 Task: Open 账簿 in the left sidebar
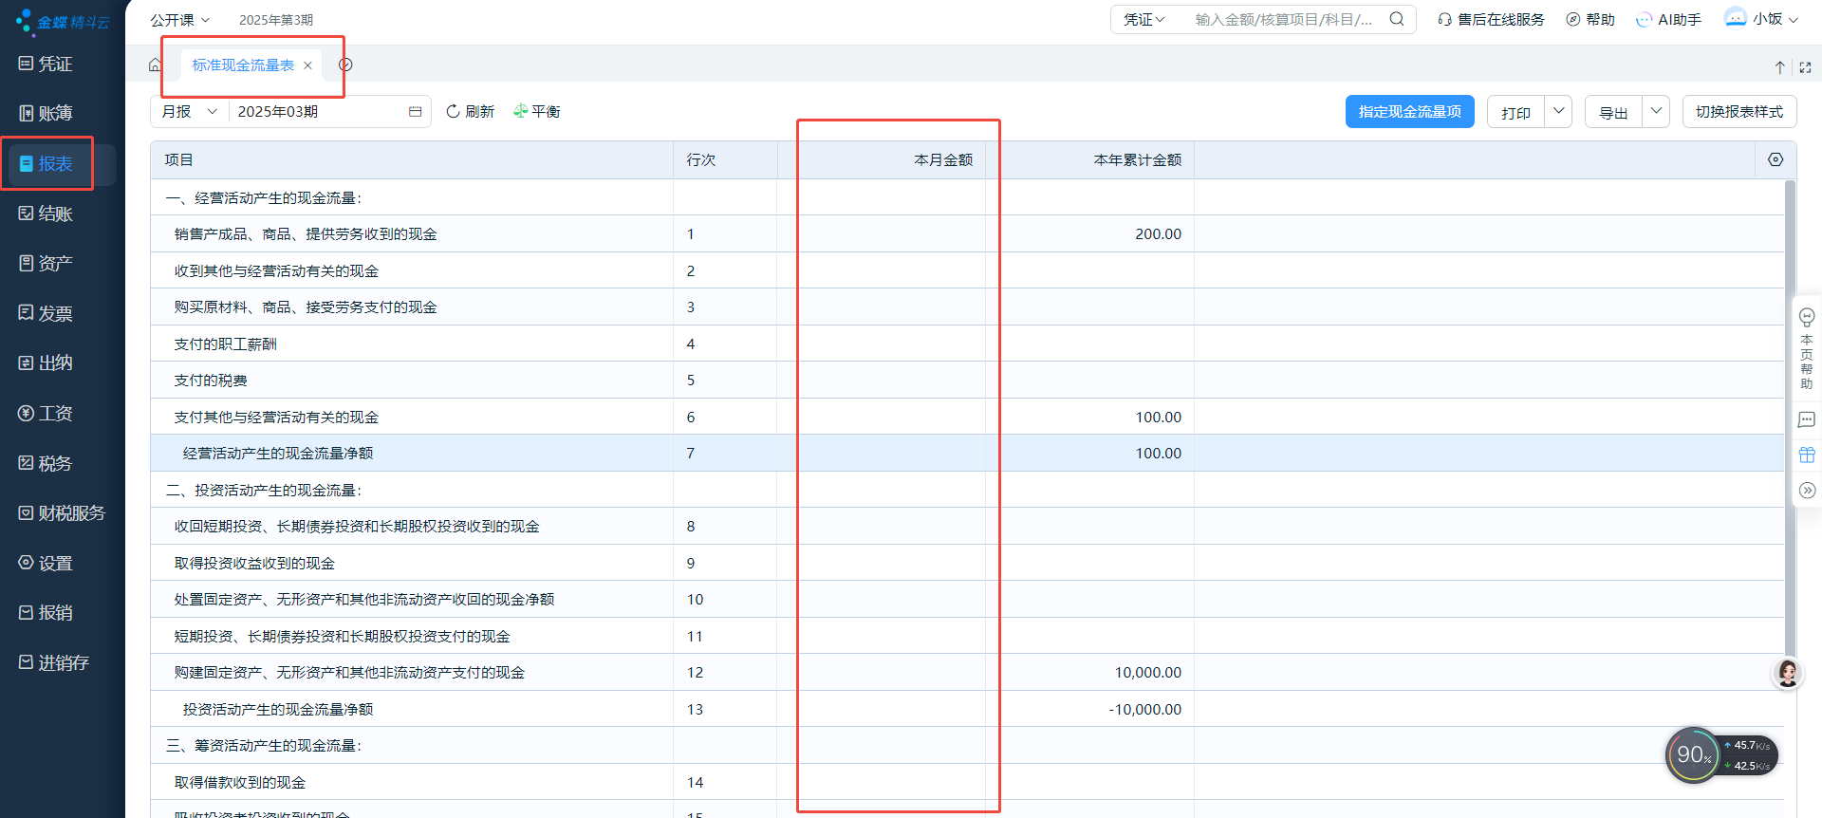click(47, 114)
